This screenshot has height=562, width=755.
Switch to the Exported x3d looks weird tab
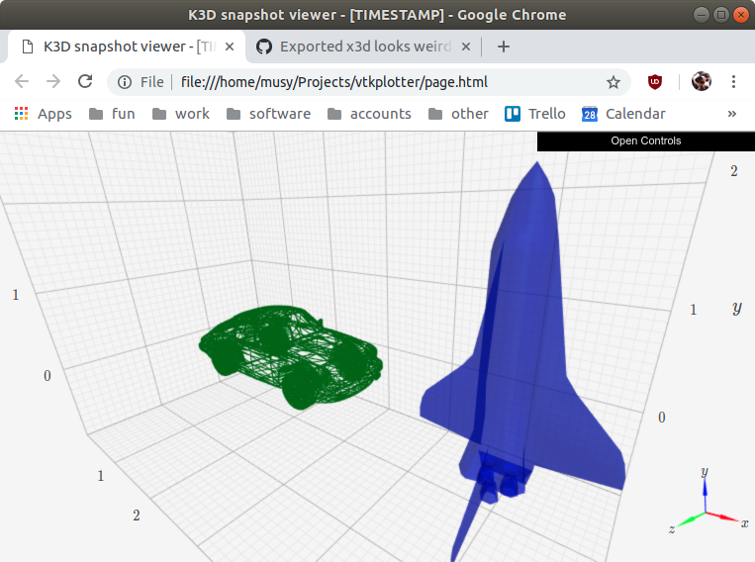click(x=363, y=47)
